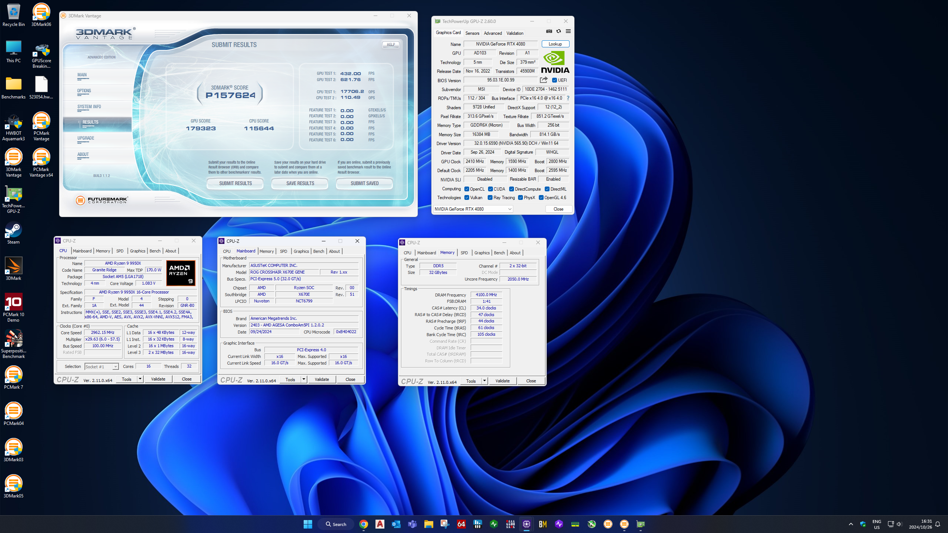Open the Benchmarks folder on desktop
The height and width of the screenshot is (533, 948).
(x=14, y=88)
